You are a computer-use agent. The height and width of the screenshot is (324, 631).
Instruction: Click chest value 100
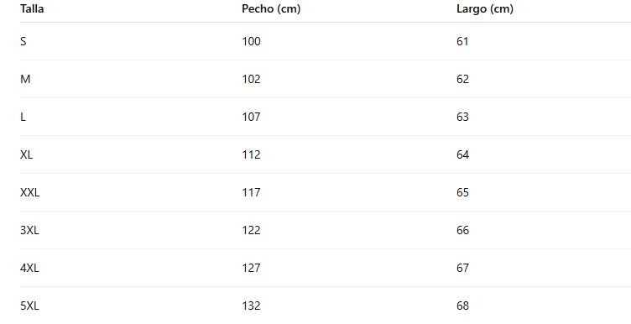[251, 41]
